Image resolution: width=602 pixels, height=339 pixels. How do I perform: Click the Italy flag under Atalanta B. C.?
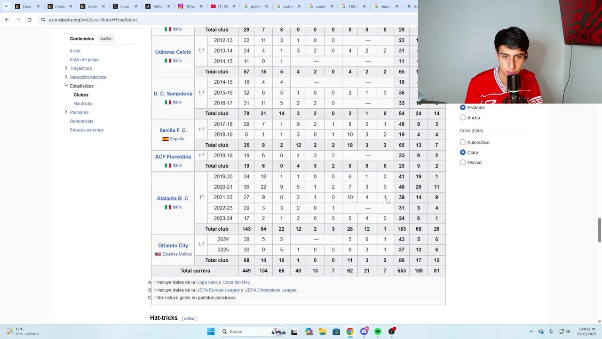click(x=168, y=207)
